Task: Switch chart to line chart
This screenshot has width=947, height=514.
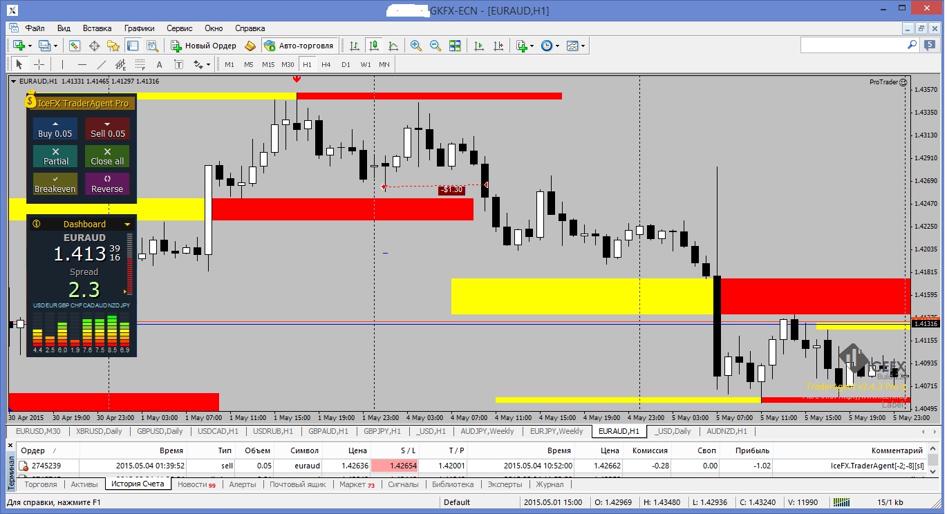Action: (393, 46)
